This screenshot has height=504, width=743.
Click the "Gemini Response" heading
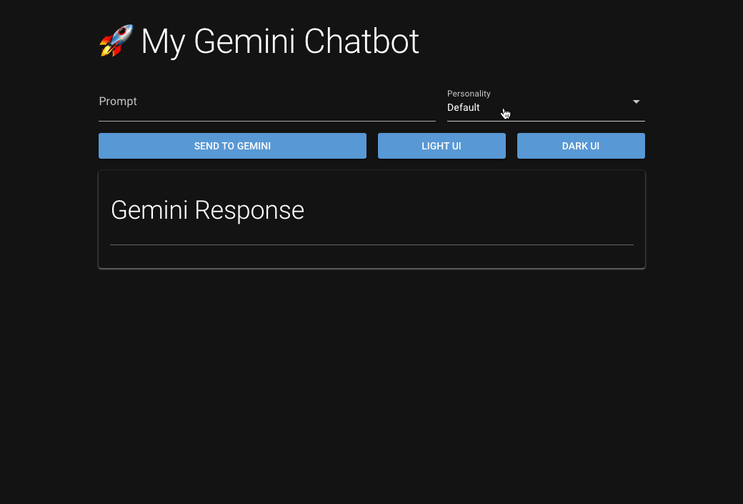[x=207, y=210]
